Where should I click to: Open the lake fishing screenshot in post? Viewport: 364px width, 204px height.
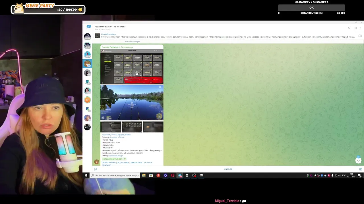[x=132, y=103]
